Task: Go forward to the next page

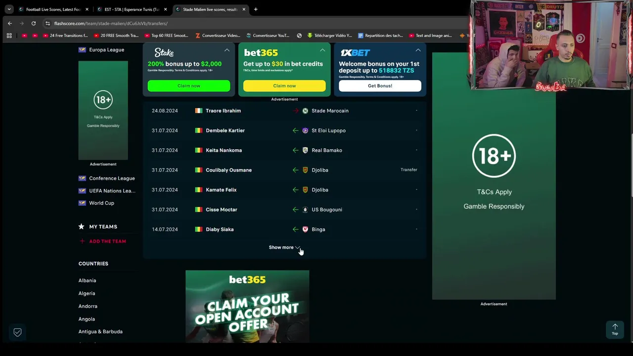Action: pyautogui.click(x=22, y=23)
